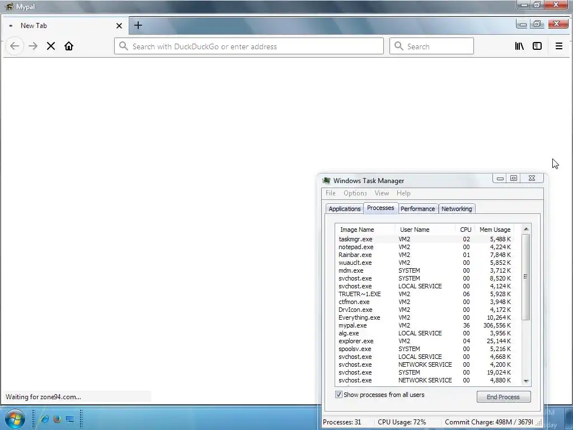Screen dimensions: 573x430
Task: Toggle Show processes from all users checkbox
Action: pos(339,395)
